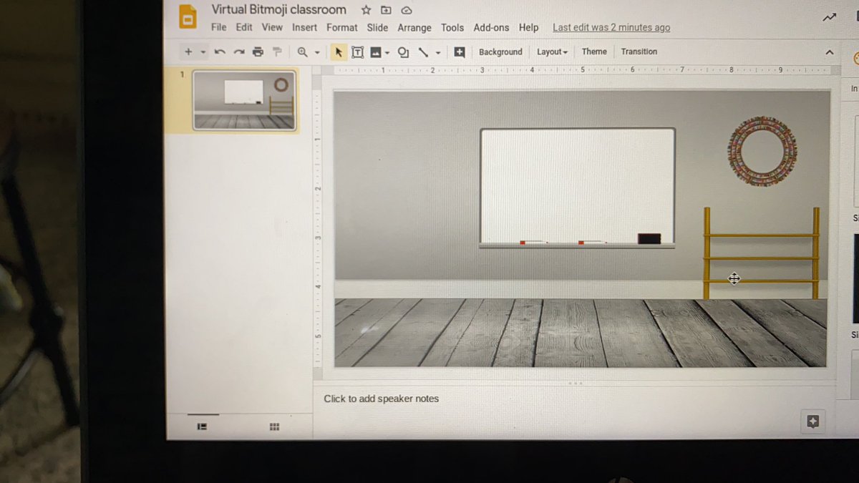
Task: Select slide 1 thumbnail in filmstrip
Action: point(244,100)
